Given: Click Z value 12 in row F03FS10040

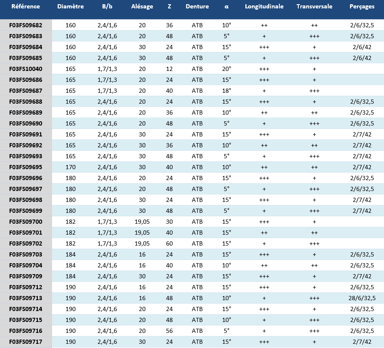Looking at the screenshot, I should (x=169, y=69).
